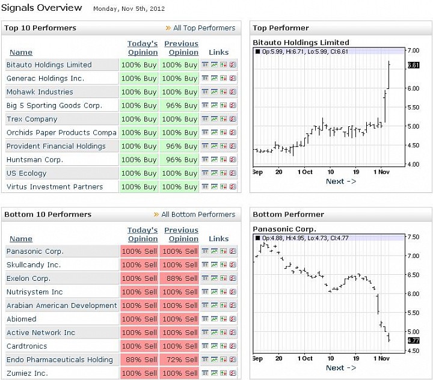
Task: Open quote table icon for Virtus Investment Partners
Action: coord(205,186)
